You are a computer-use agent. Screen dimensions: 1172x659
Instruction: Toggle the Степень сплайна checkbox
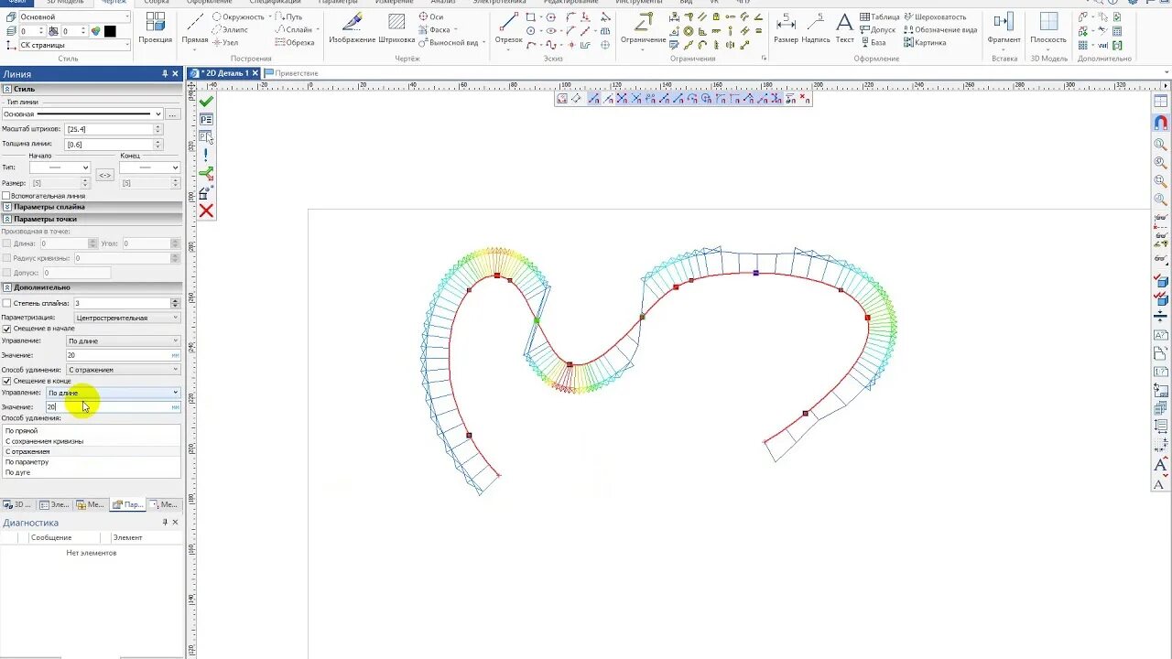tap(6, 303)
